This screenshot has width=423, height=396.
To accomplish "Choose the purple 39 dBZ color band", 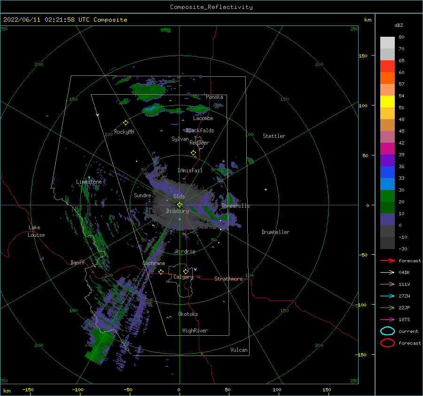I will pos(387,160).
